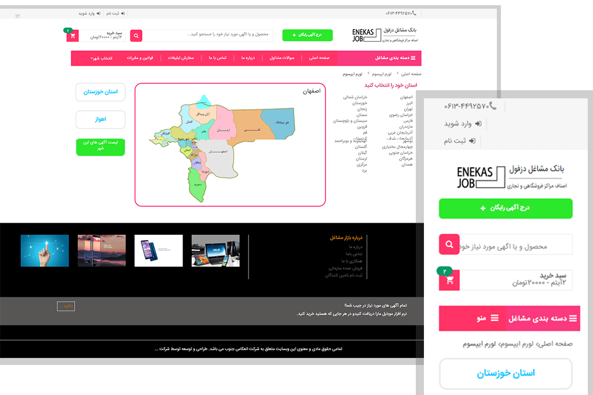Image resolution: width=593 pixels, height=395 pixels.
Task: Expand the انتخاب شهر dropdown in the navbar
Action: pos(101,58)
